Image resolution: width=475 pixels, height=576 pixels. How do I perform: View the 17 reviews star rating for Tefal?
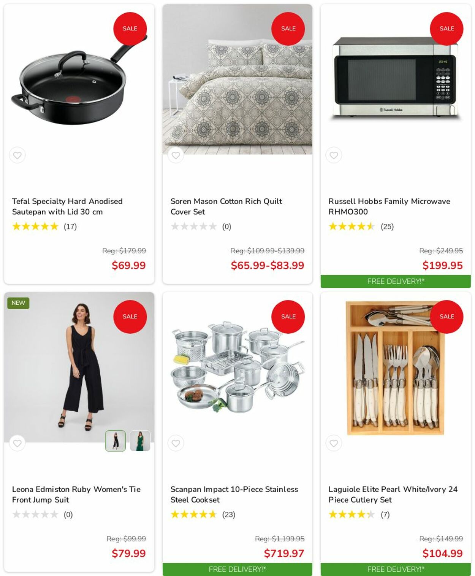coord(44,227)
